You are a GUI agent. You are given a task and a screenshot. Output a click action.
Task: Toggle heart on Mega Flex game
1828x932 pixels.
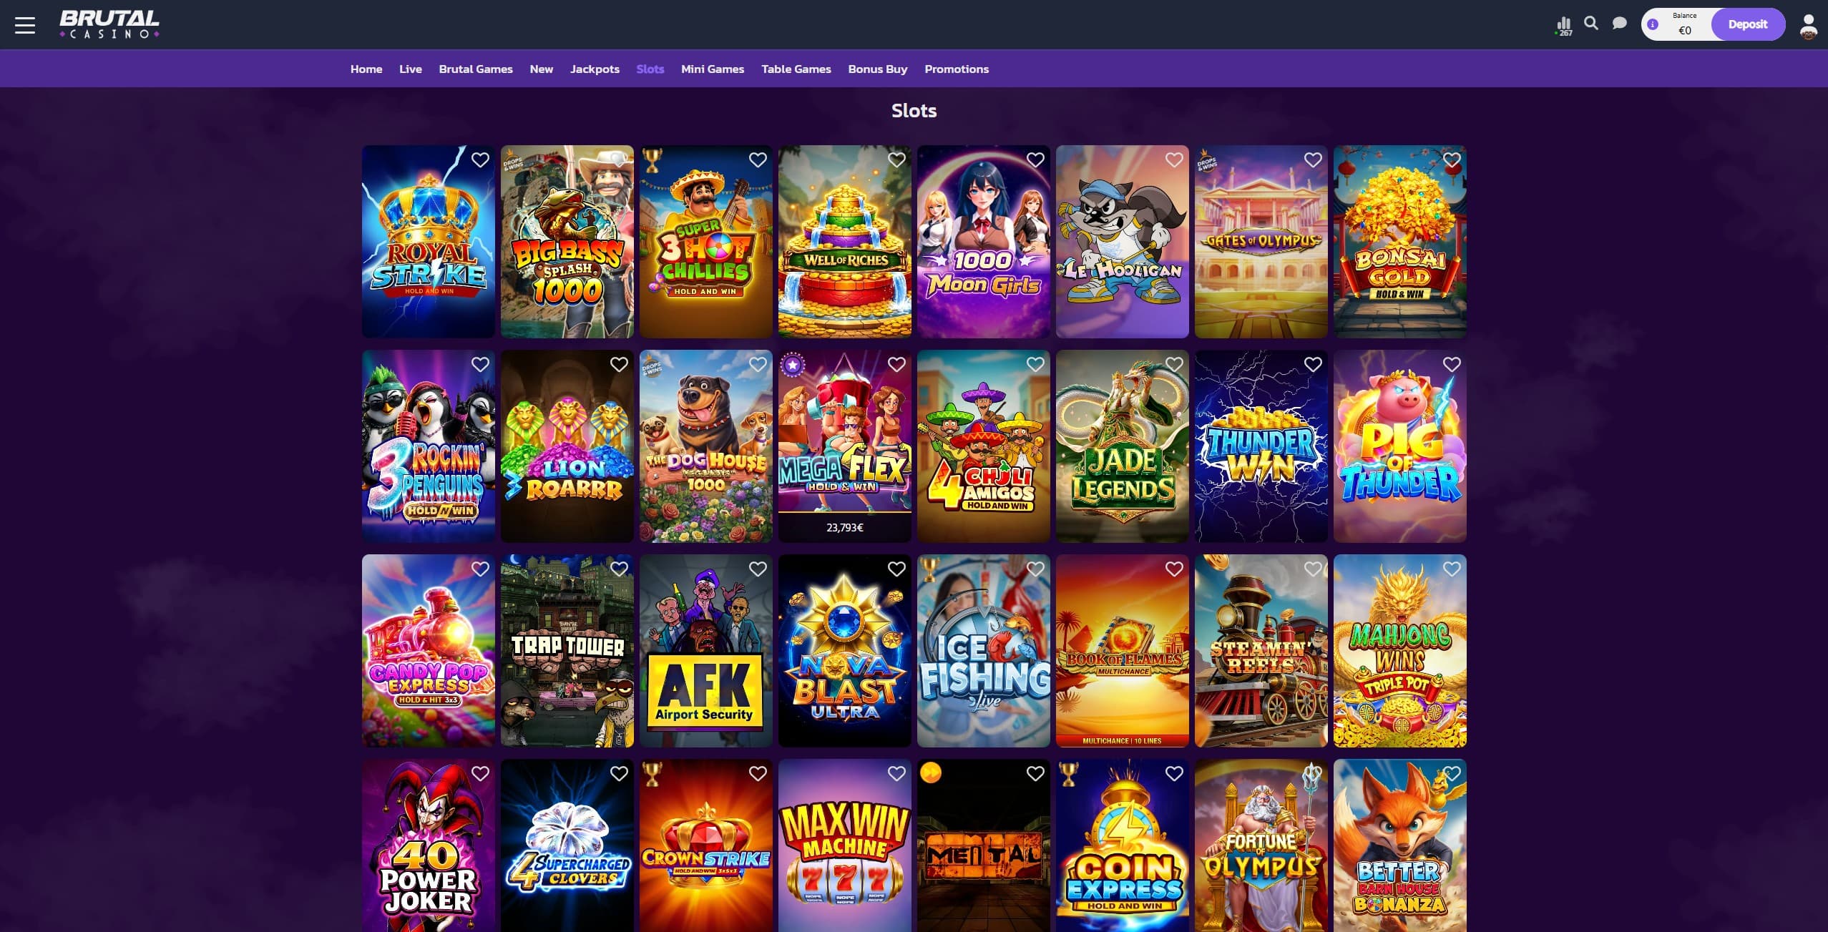pos(896,365)
